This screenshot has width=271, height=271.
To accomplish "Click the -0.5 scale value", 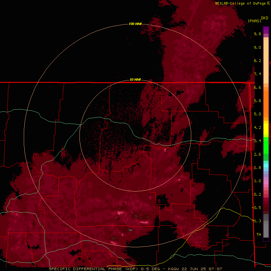I will [x=256, y=207].
